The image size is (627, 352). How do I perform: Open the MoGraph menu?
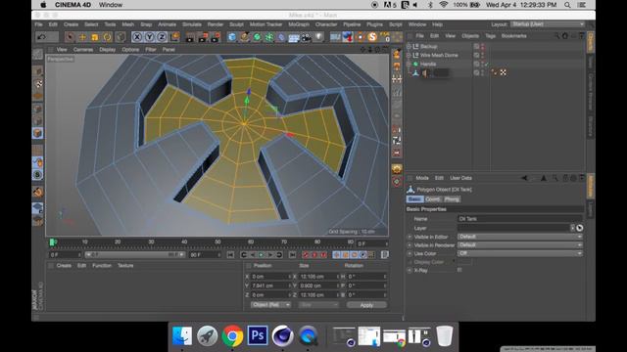point(299,24)
